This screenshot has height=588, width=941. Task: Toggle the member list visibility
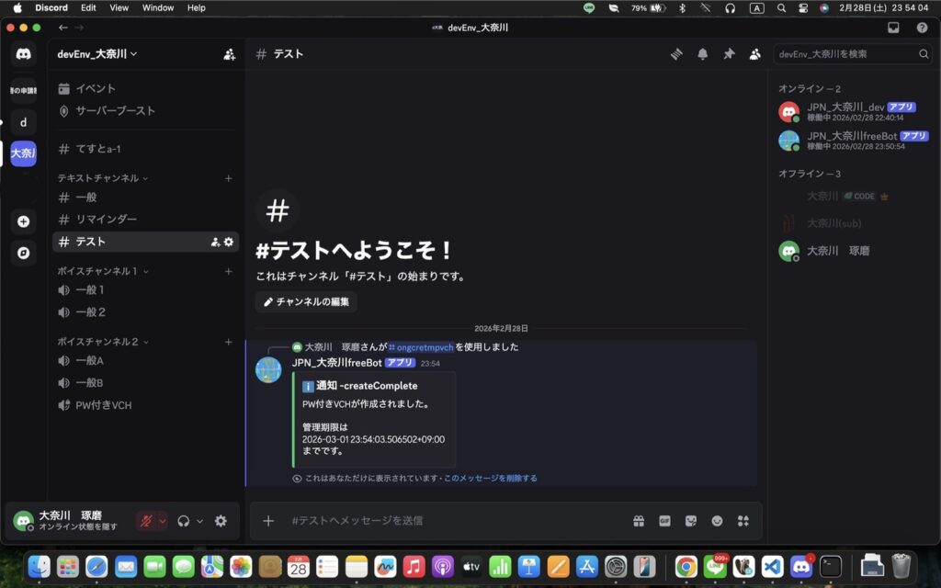coord(754,54)
